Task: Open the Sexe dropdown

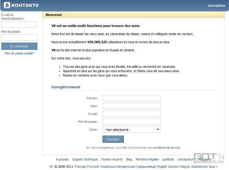Action: [x=131, y=129]
